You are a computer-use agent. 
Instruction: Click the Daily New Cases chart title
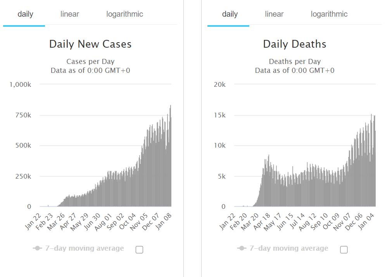pos(90,44)
